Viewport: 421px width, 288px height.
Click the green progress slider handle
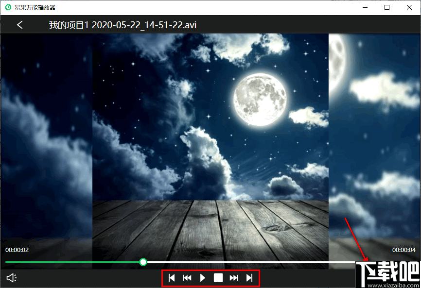143,262
